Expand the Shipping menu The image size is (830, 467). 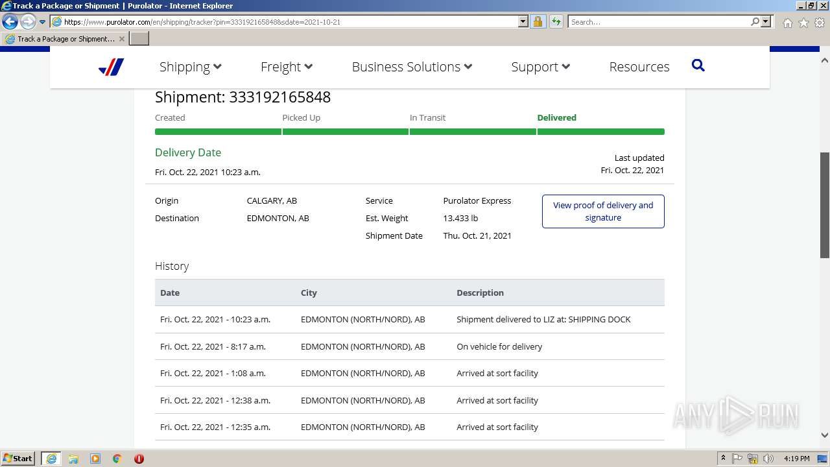(191, 67)
